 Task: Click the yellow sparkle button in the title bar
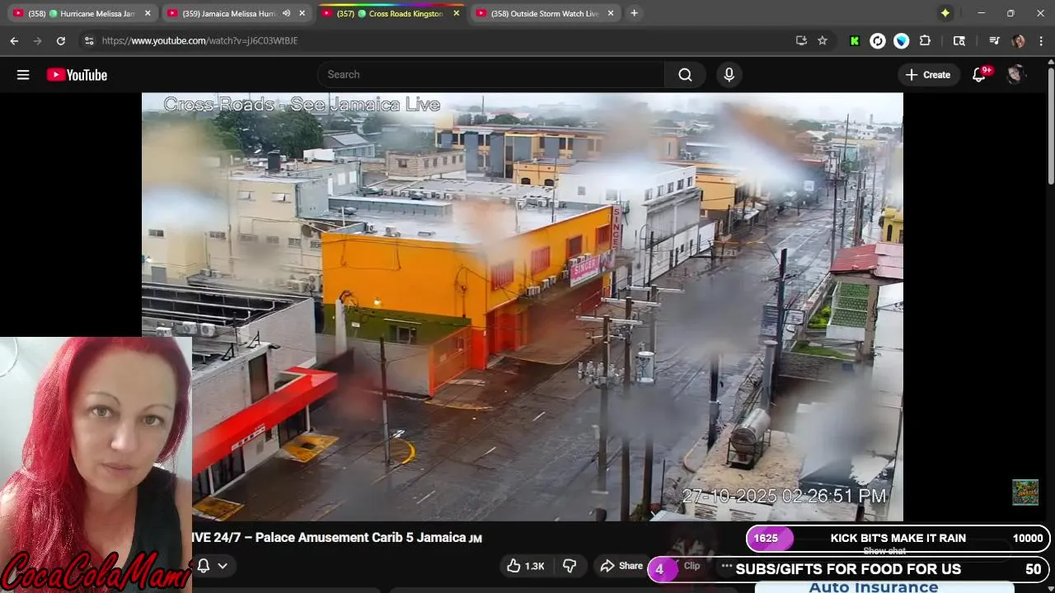[x=945, y=13]
